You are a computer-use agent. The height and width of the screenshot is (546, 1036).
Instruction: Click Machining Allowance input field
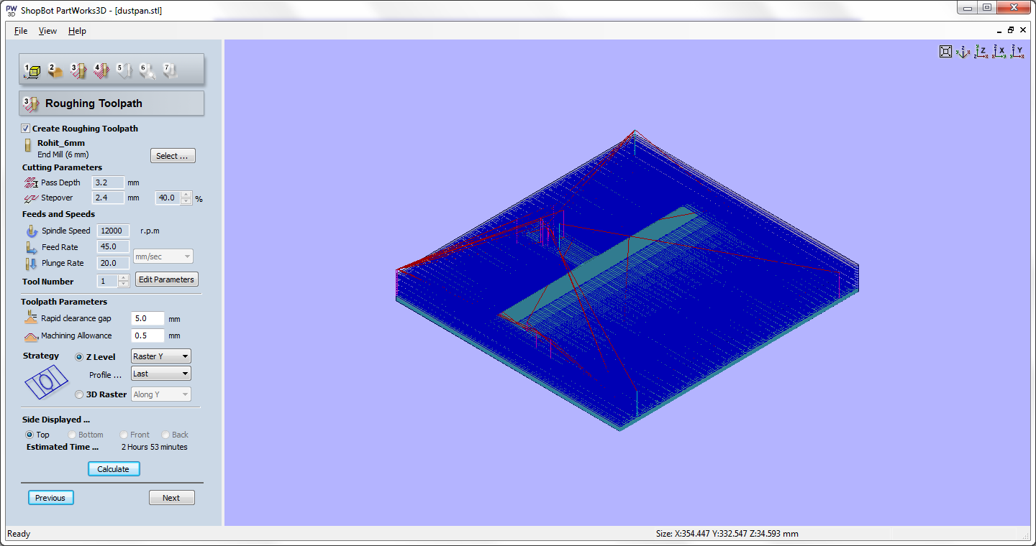click(148, 336)
